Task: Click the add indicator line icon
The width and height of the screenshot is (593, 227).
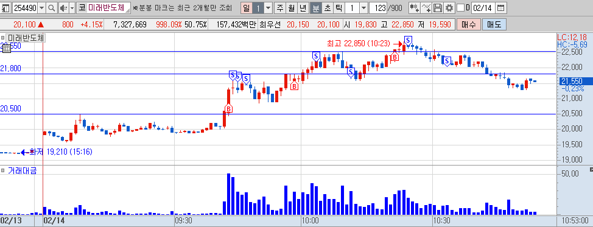Action: 426,7
